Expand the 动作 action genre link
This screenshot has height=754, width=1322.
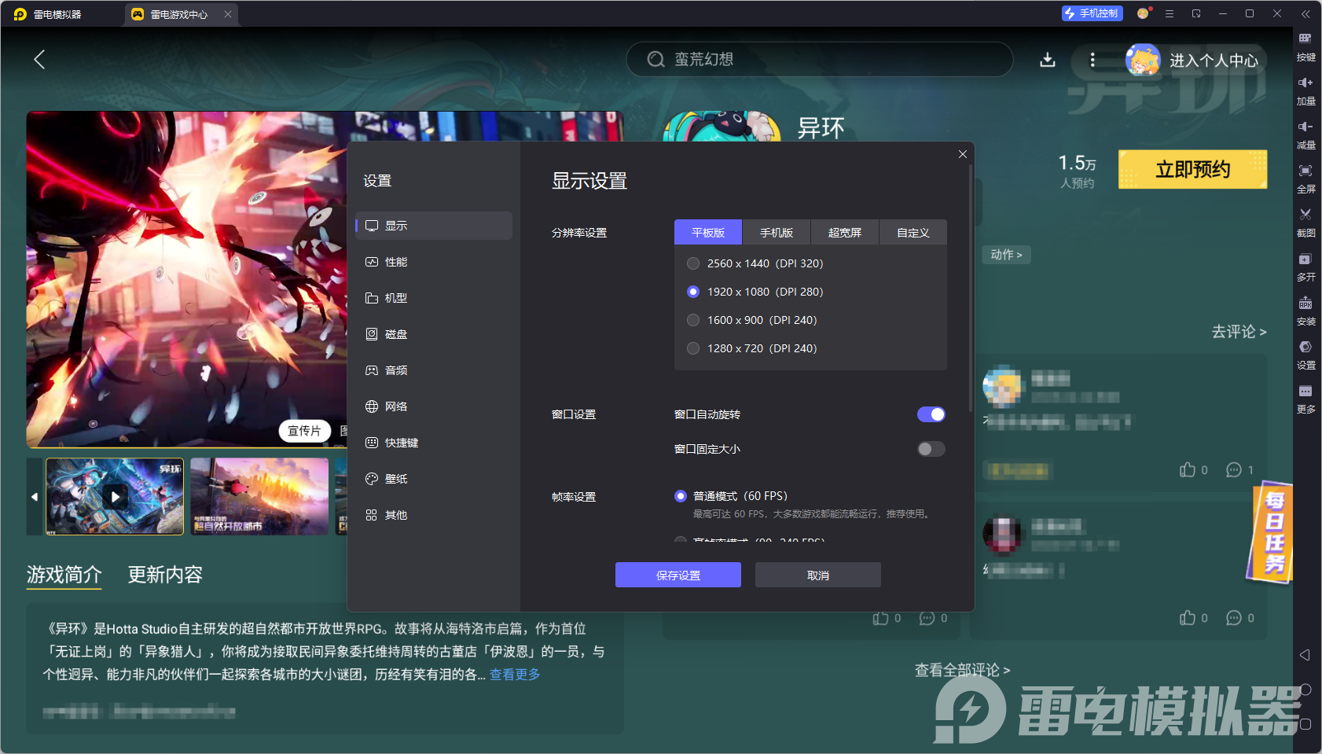click(1006, 254)
